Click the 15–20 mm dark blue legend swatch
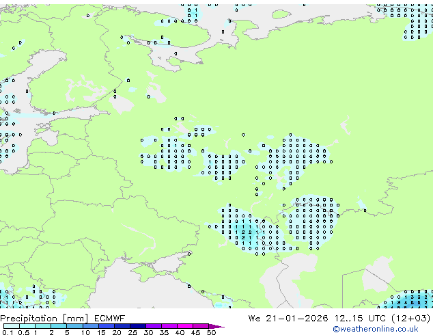This screenshot has width=433, height=335. [107, 326]
